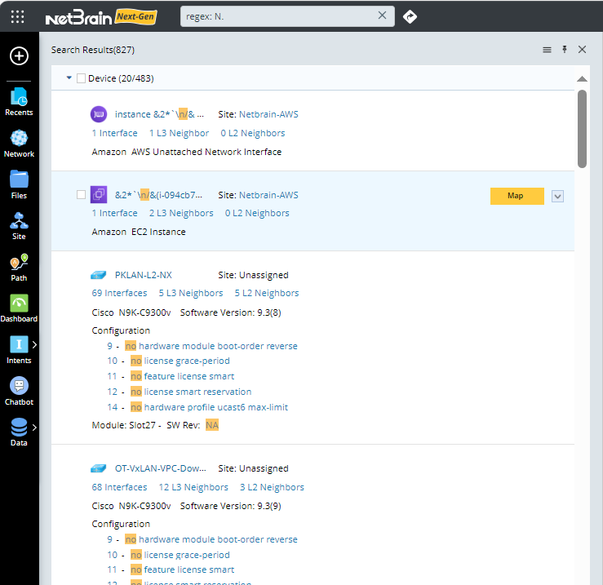Open the 2 L3 Neighbors link
Viewport: 603px width, 585px height.
181,213
